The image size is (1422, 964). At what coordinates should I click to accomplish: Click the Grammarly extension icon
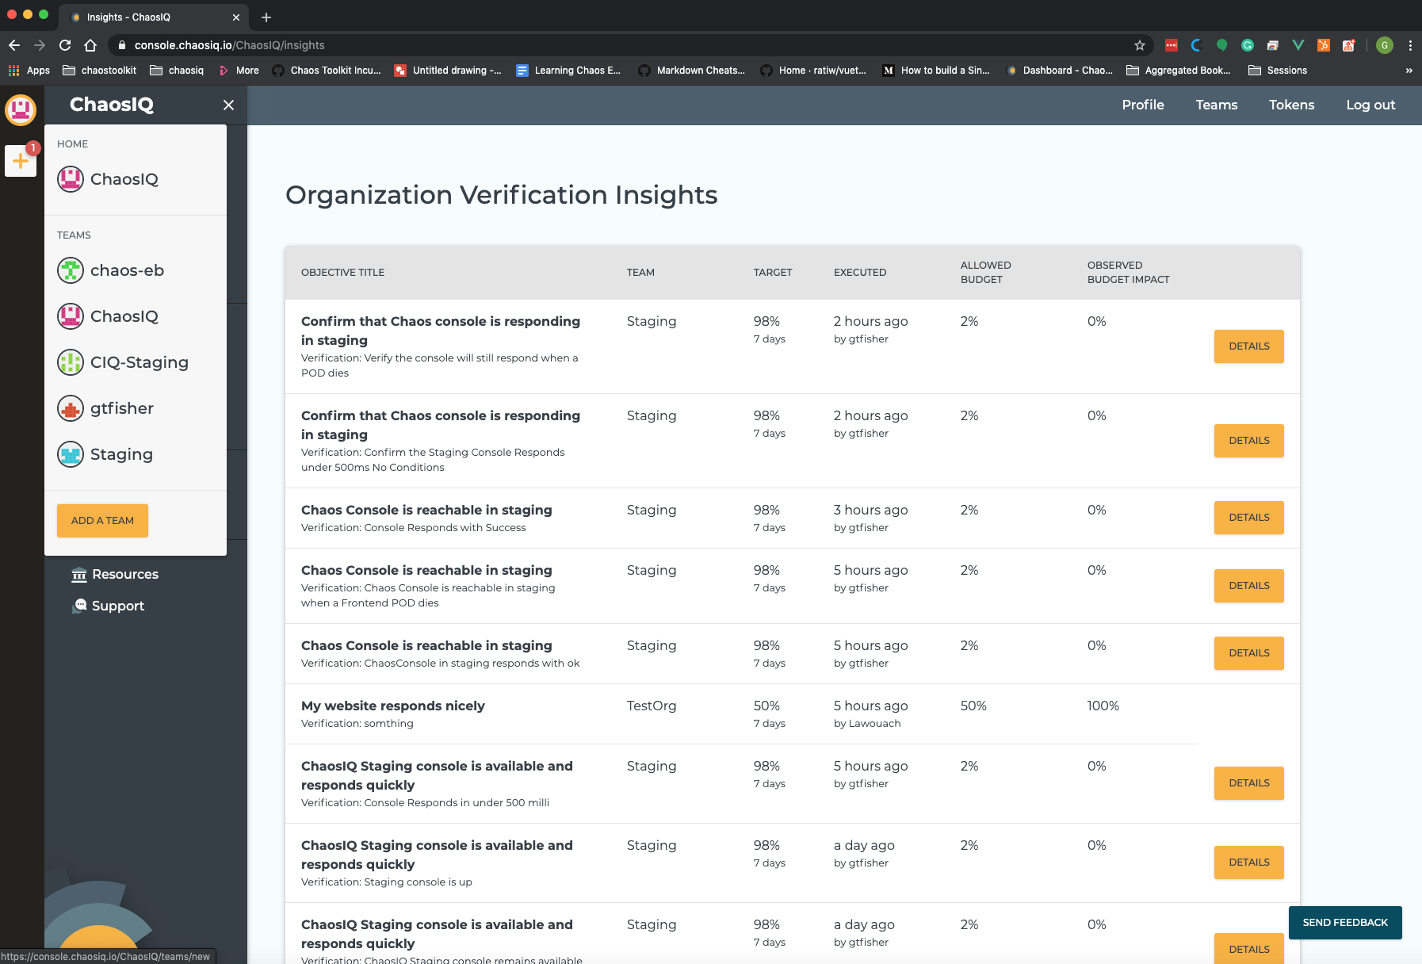pos(1247,45)
